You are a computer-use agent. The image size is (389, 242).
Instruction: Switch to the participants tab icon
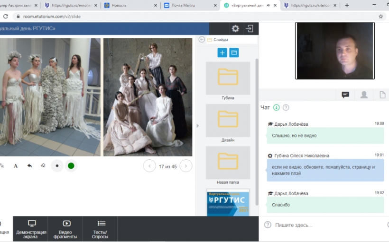(364, 95)
